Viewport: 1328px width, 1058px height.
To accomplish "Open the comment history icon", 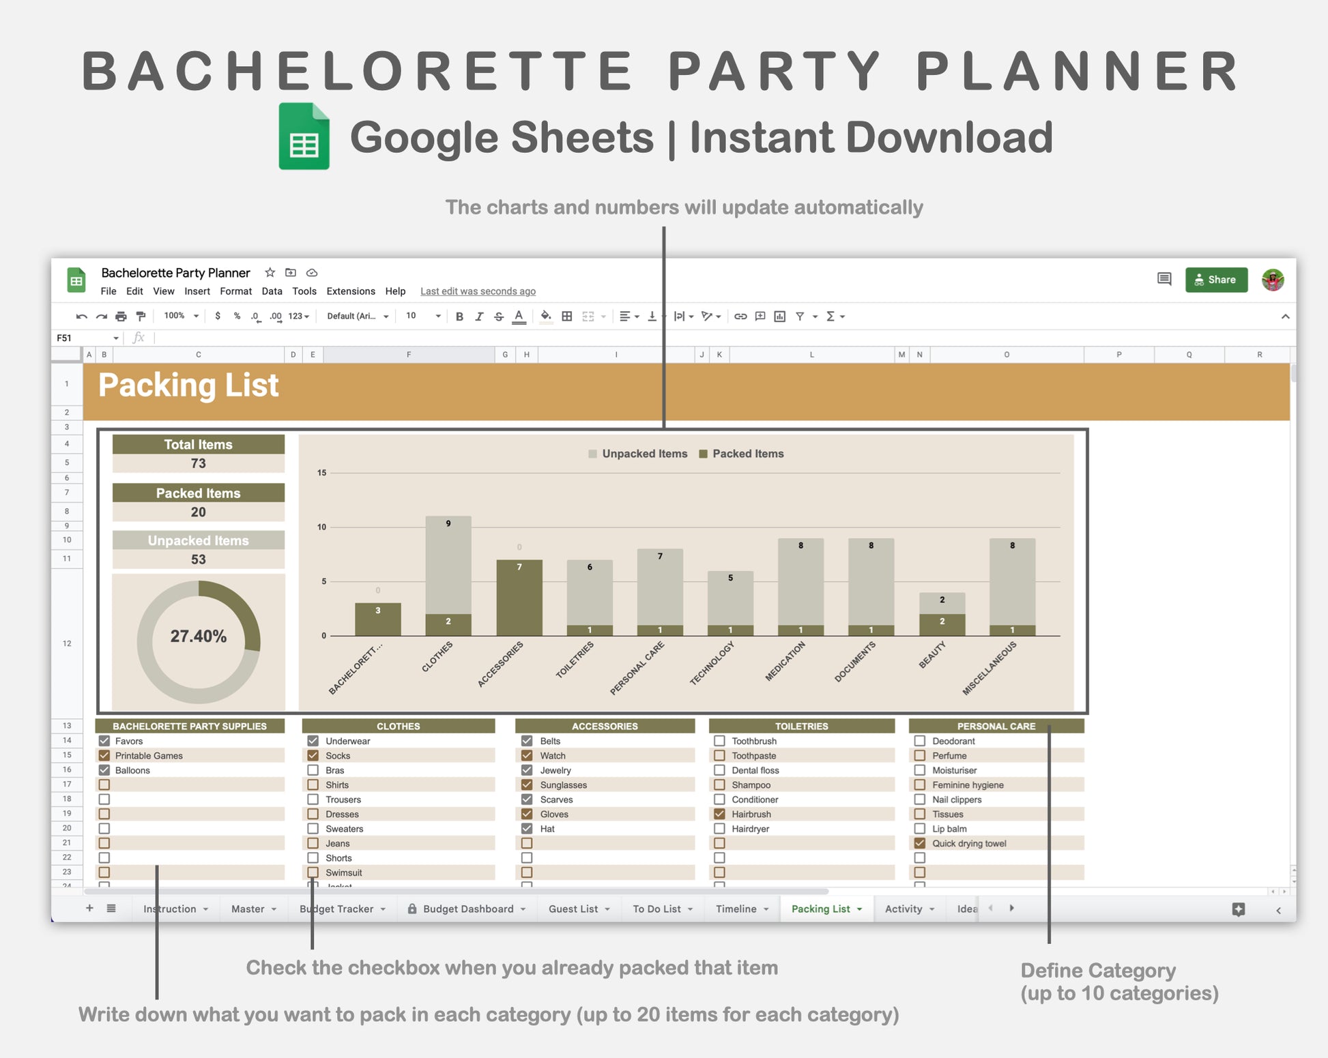I will click(x=1164, y=279).
